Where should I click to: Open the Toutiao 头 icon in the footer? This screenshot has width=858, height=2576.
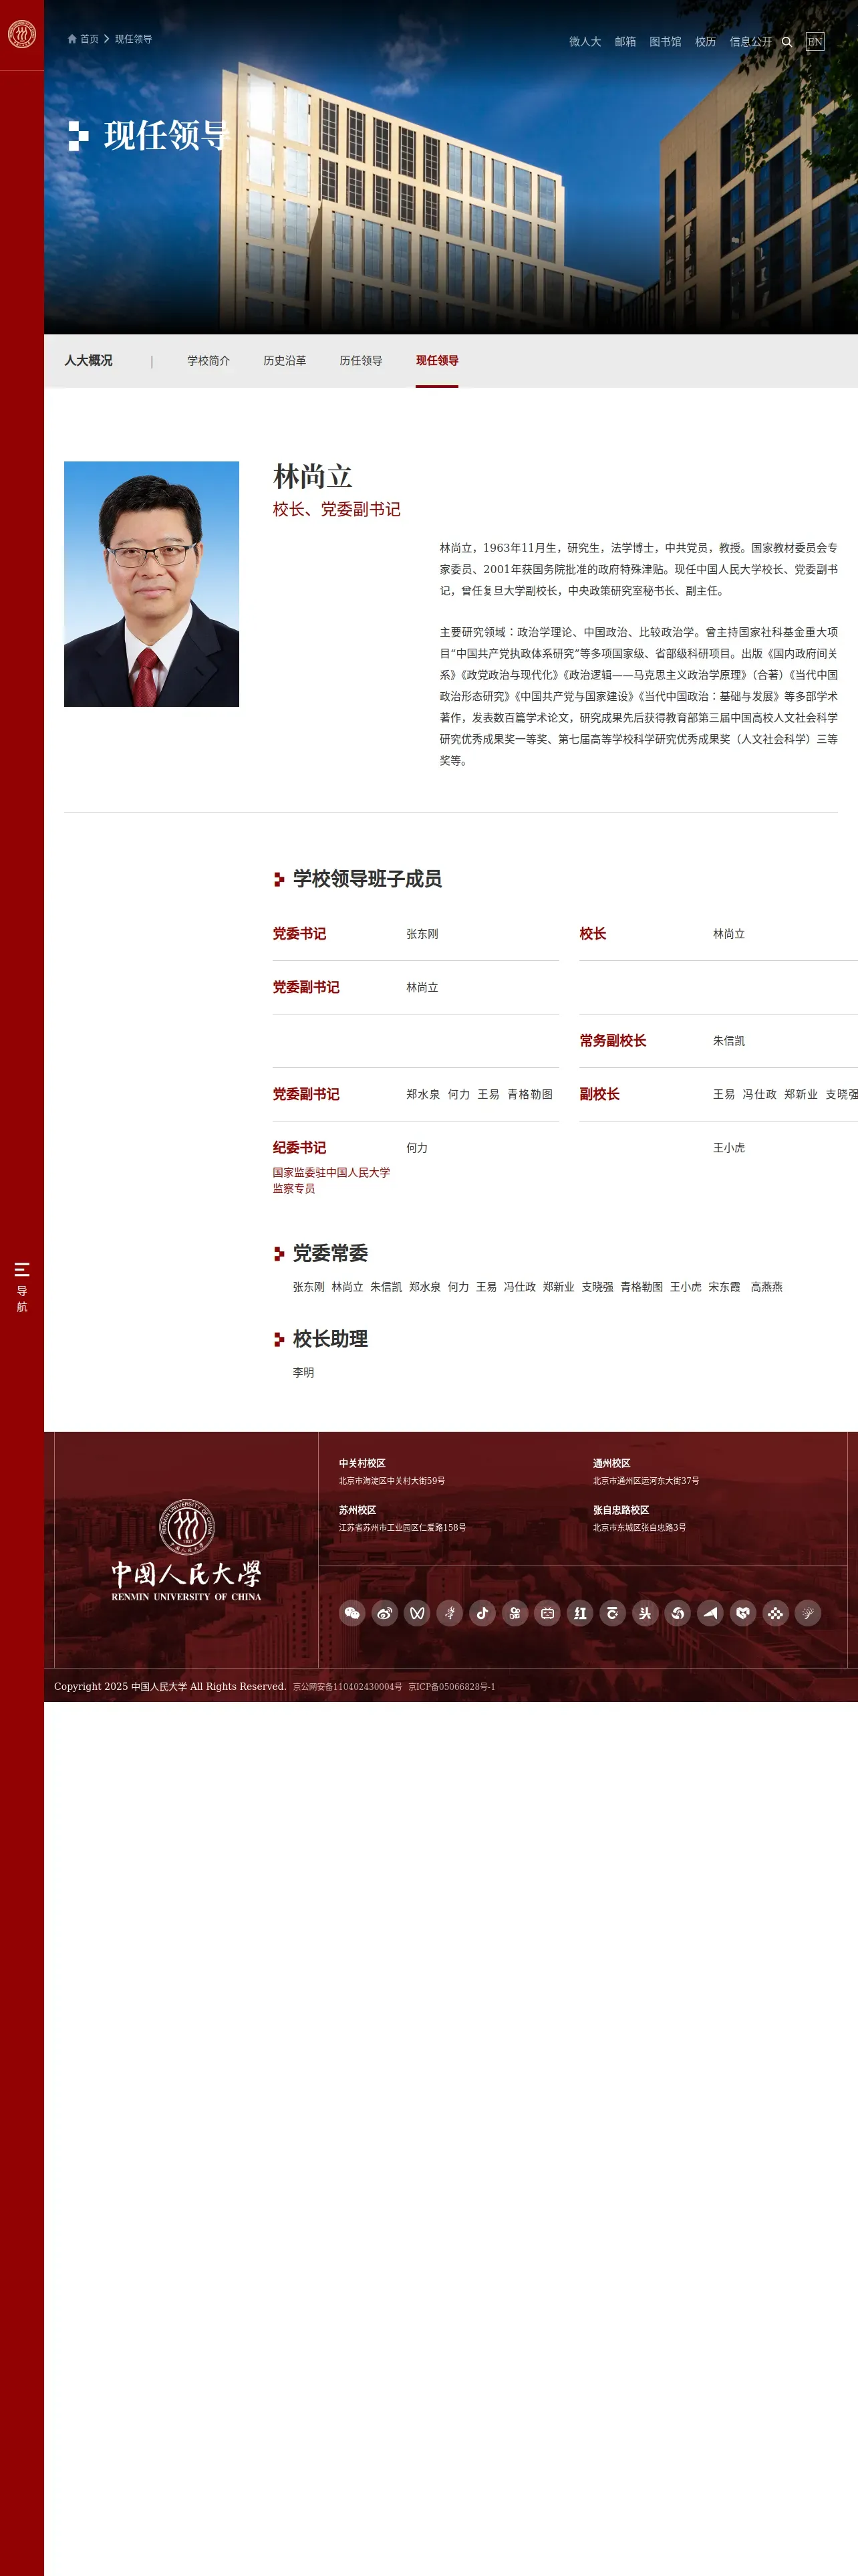click(646, 1613)
